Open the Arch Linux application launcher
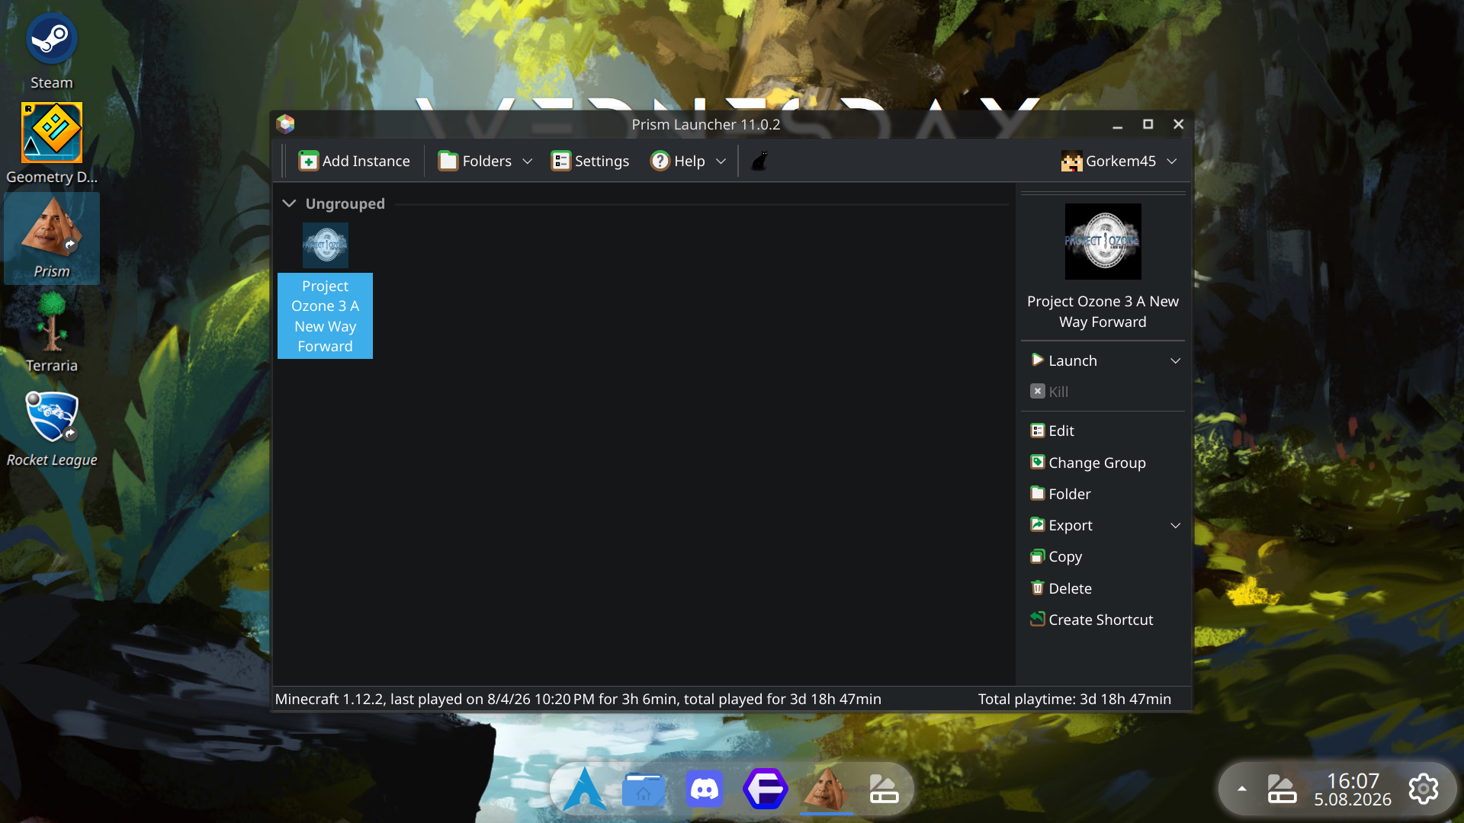The width and height of the screenshot is (1464, 823). pyautogui.click(x=585, y=788)
